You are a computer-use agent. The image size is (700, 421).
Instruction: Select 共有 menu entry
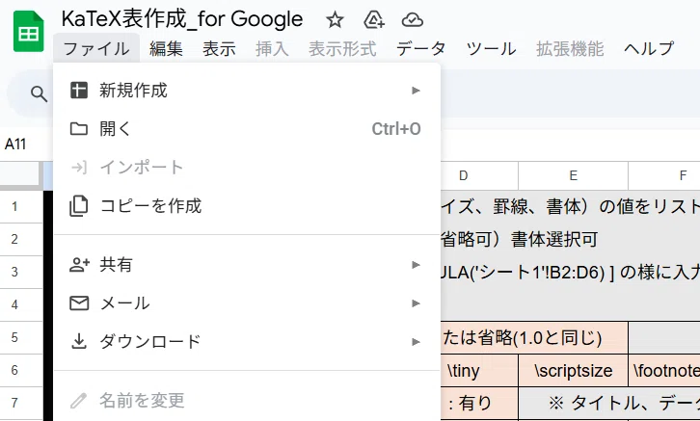(247, 265)
